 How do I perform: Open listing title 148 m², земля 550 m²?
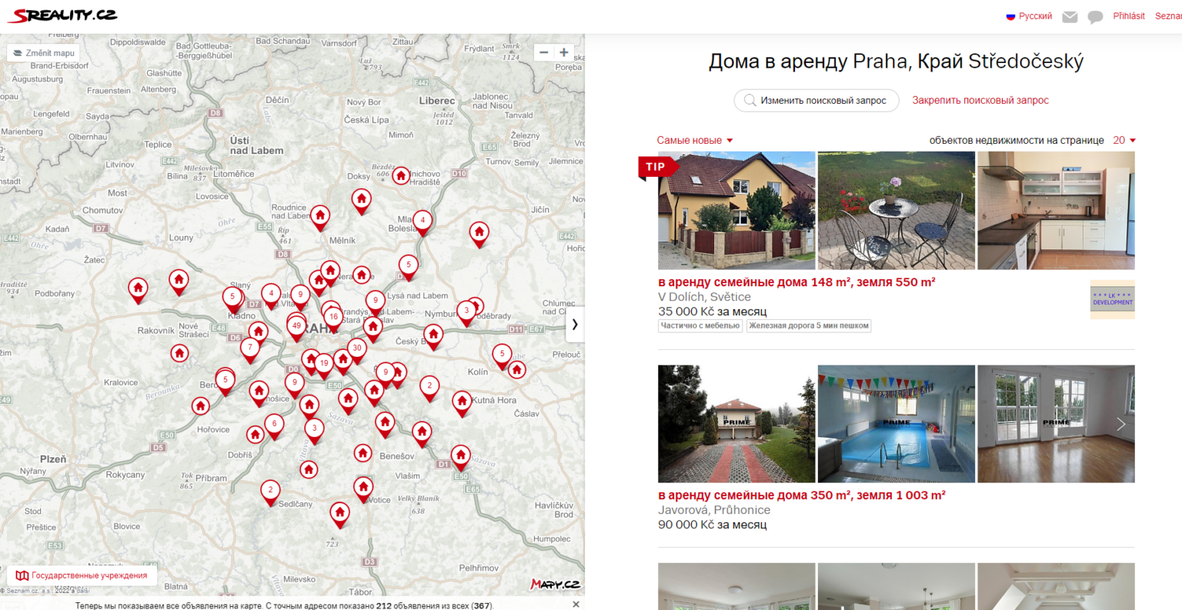(796, 282)
